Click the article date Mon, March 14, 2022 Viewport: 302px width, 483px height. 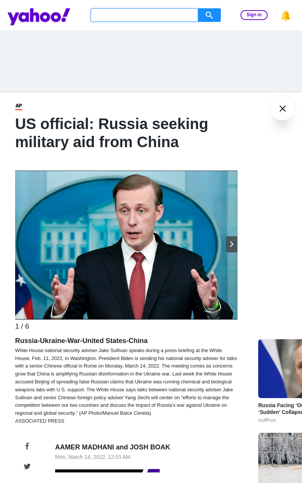pyautogui.click(x=92, y=457)
